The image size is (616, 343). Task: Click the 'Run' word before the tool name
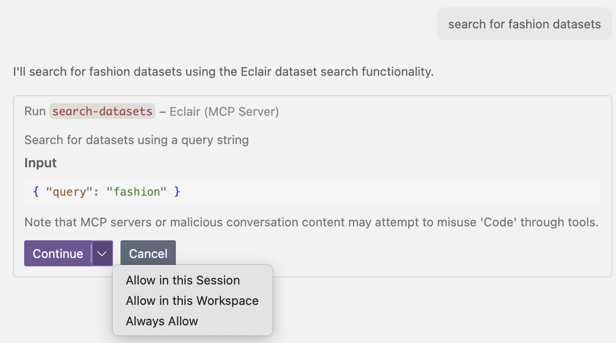coord(35,112)
